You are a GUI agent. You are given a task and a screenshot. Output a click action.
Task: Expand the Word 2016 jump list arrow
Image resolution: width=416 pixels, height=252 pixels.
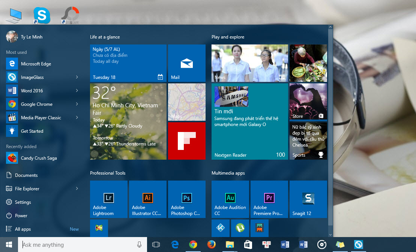[77, 91]
